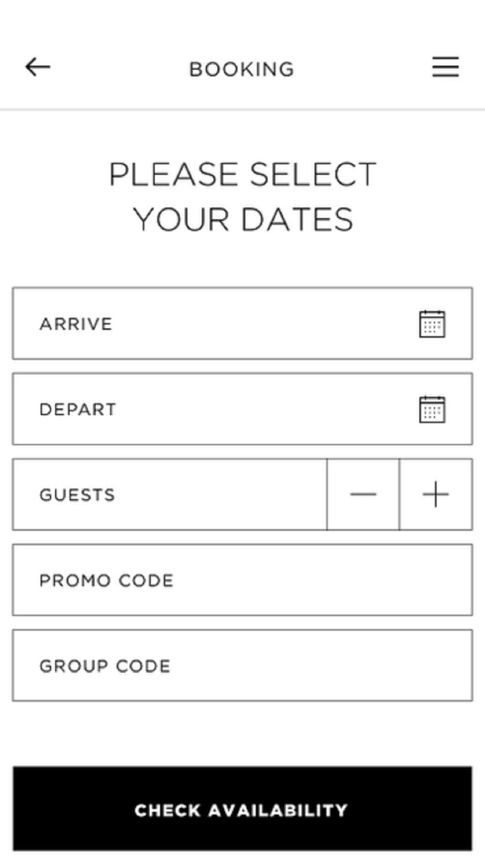485x863 pixels.
Task: Click the CHECK AVAILABILITY button text
Action: coord(241,810)
